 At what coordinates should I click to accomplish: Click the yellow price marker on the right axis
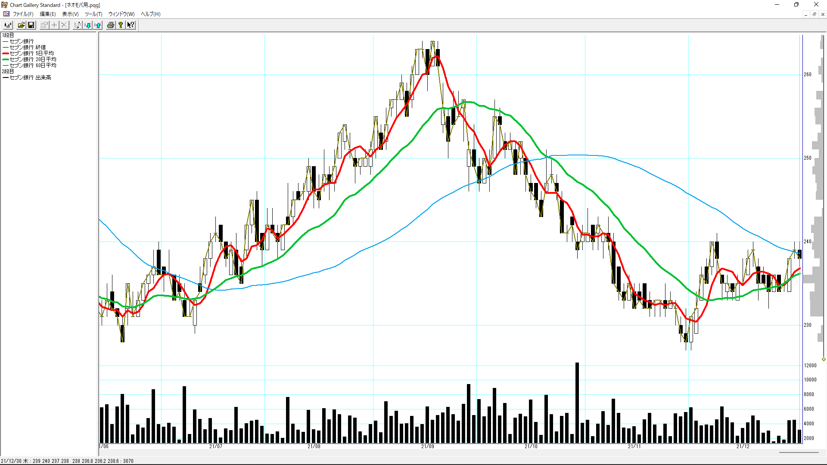(824, 359)
